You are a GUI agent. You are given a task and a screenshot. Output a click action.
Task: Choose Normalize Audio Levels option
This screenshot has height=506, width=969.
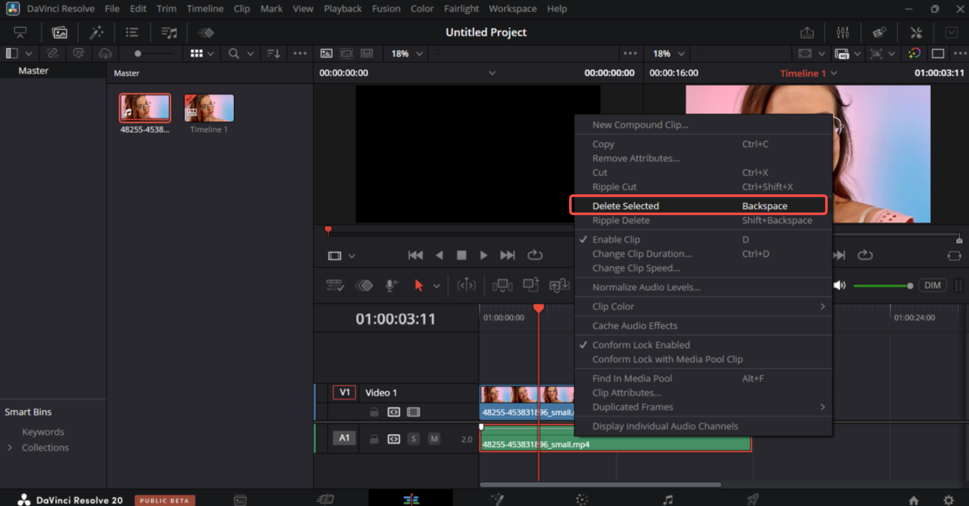[703, 287]
